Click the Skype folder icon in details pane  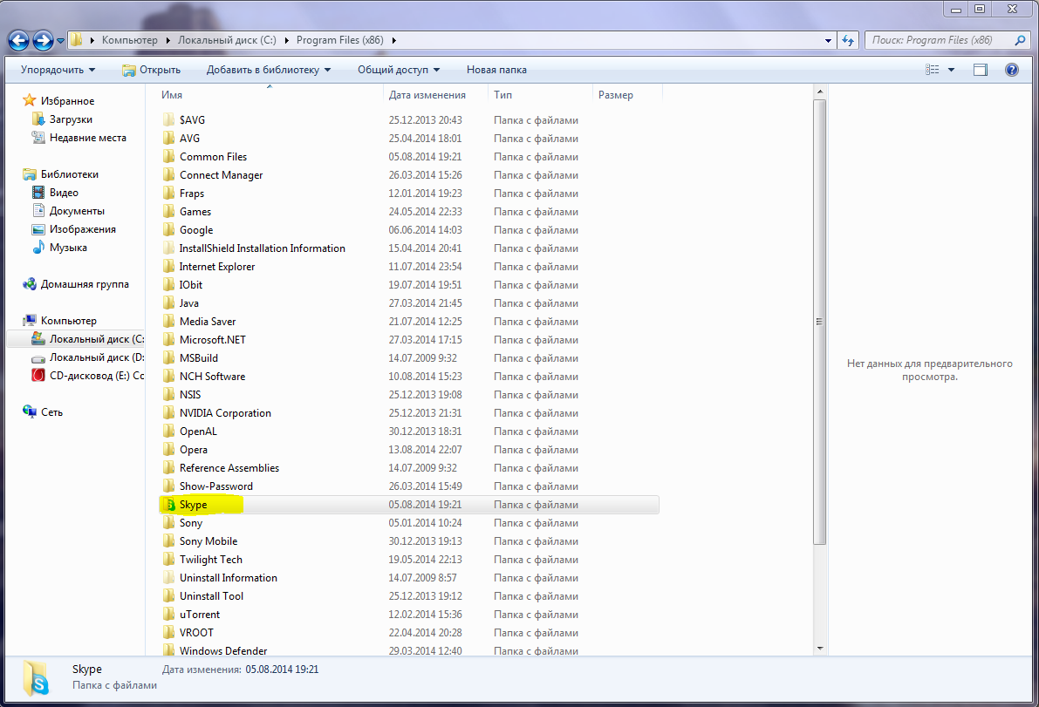(38, 678)
